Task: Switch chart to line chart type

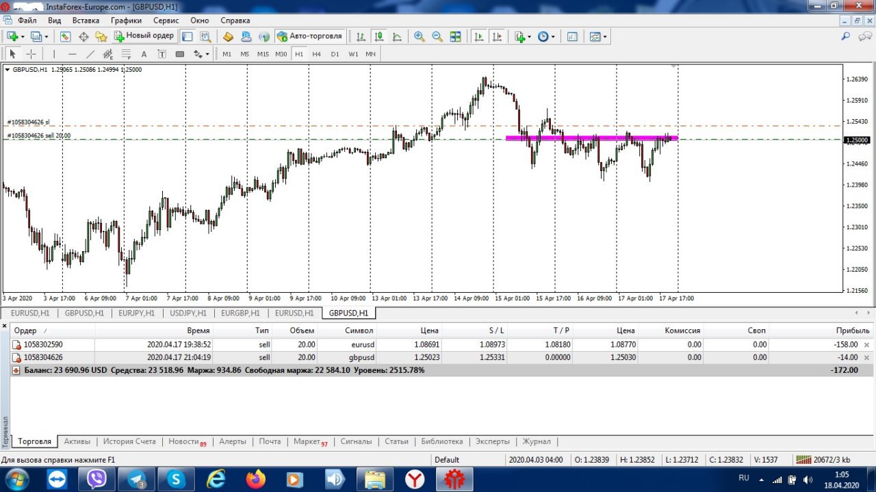Action: coord(397,36)
